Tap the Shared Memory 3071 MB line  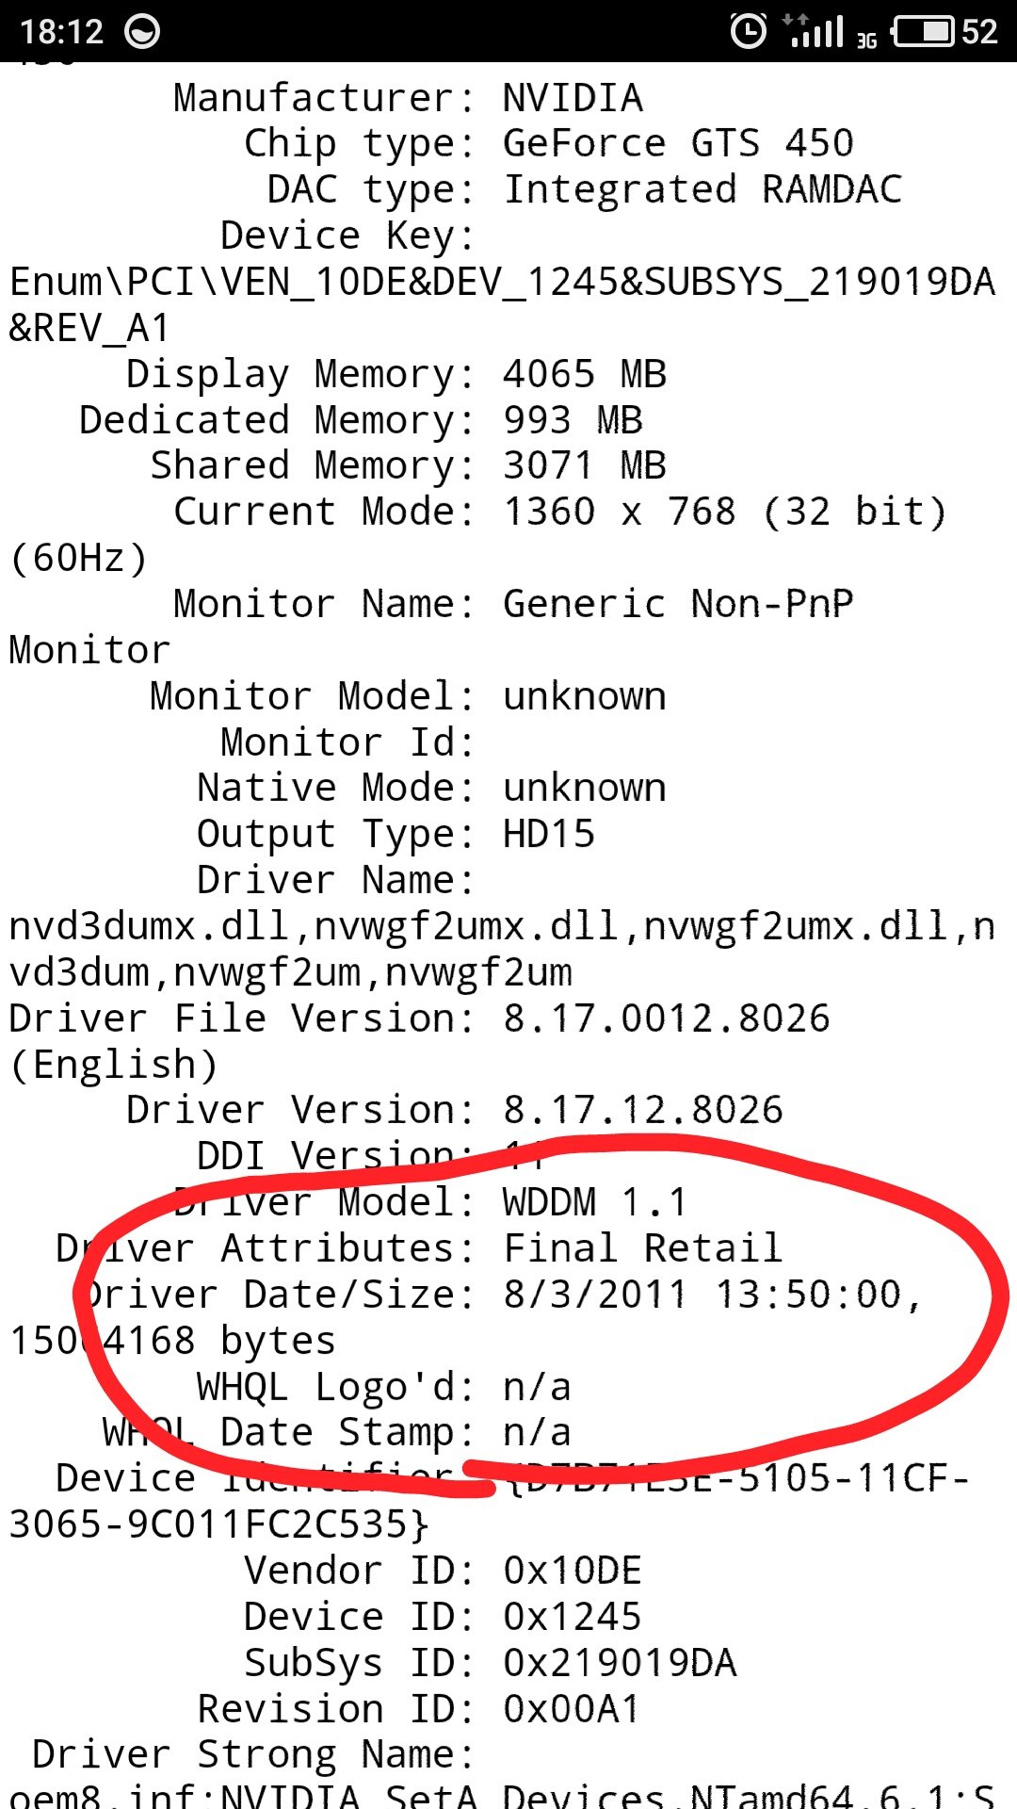(409, 465)
